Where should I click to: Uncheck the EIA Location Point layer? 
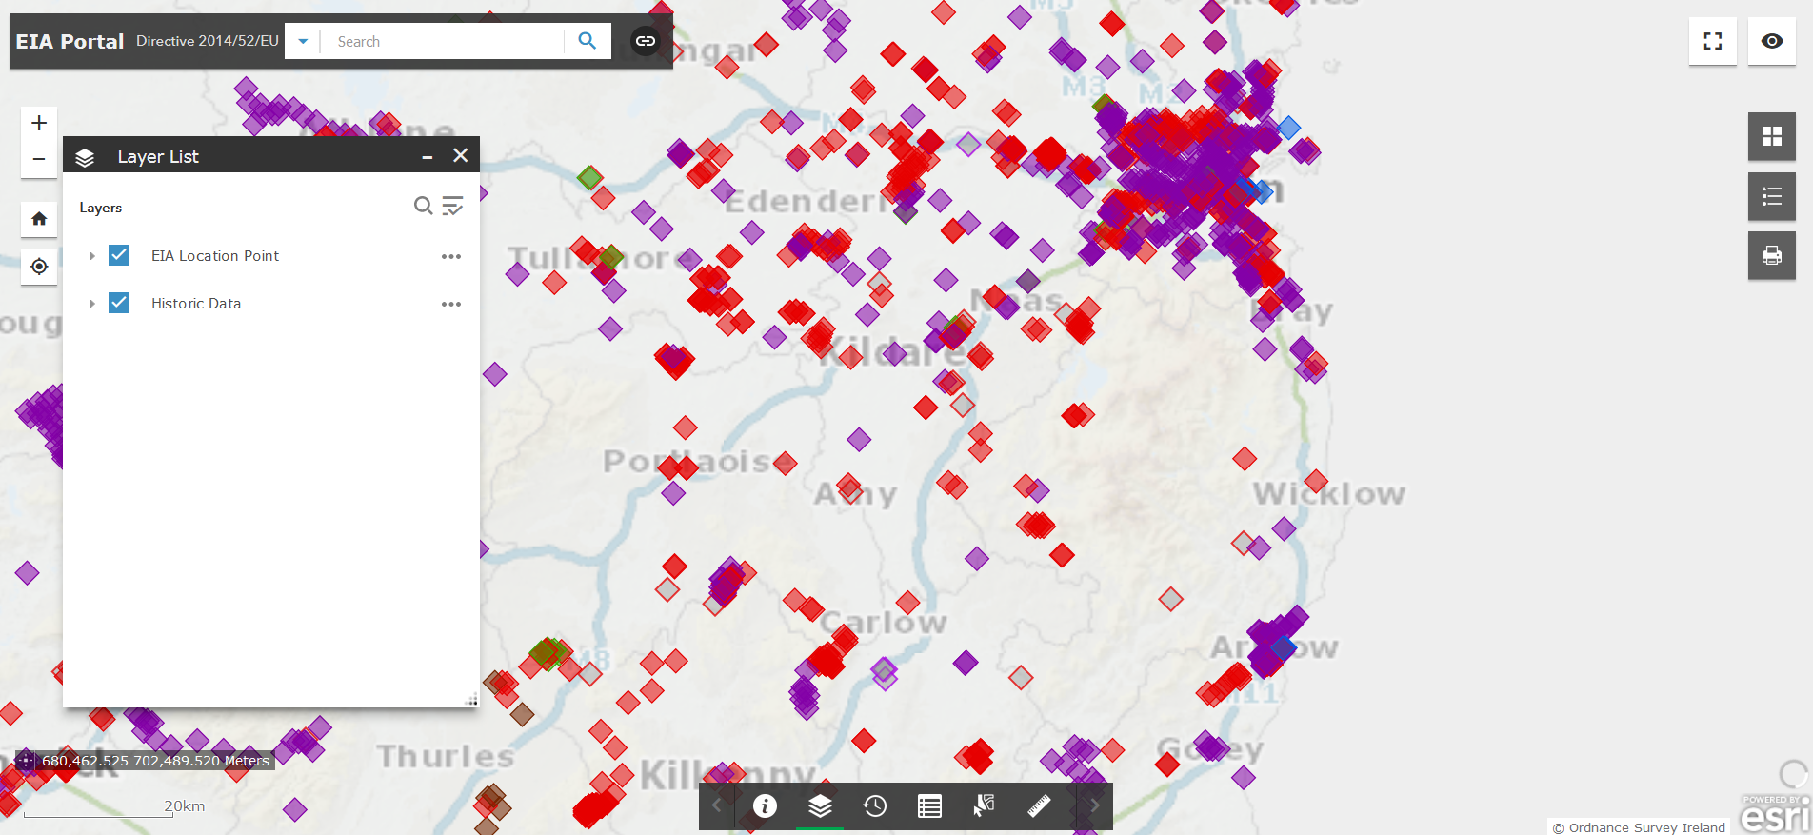pyautogui.click(x=119, y=255)
